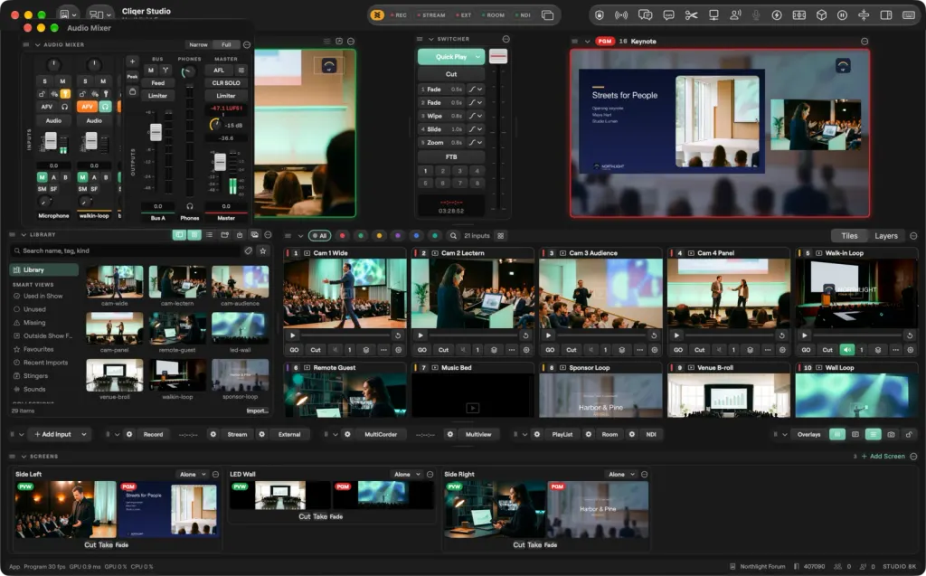Screen dimensions: 926x576
Task: Click the gear icon next to Record
Action: (x=129, y=434)
